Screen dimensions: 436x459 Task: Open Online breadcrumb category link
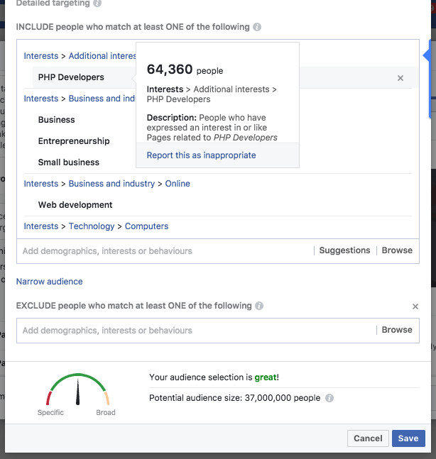pos(178,184)
